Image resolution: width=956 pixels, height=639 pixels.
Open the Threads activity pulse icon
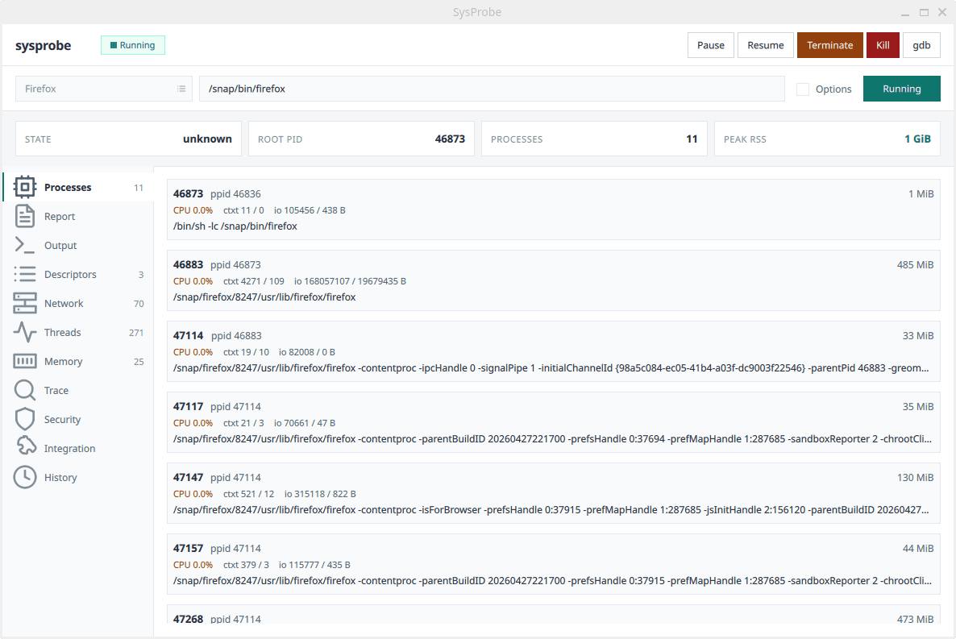[25, 332]
